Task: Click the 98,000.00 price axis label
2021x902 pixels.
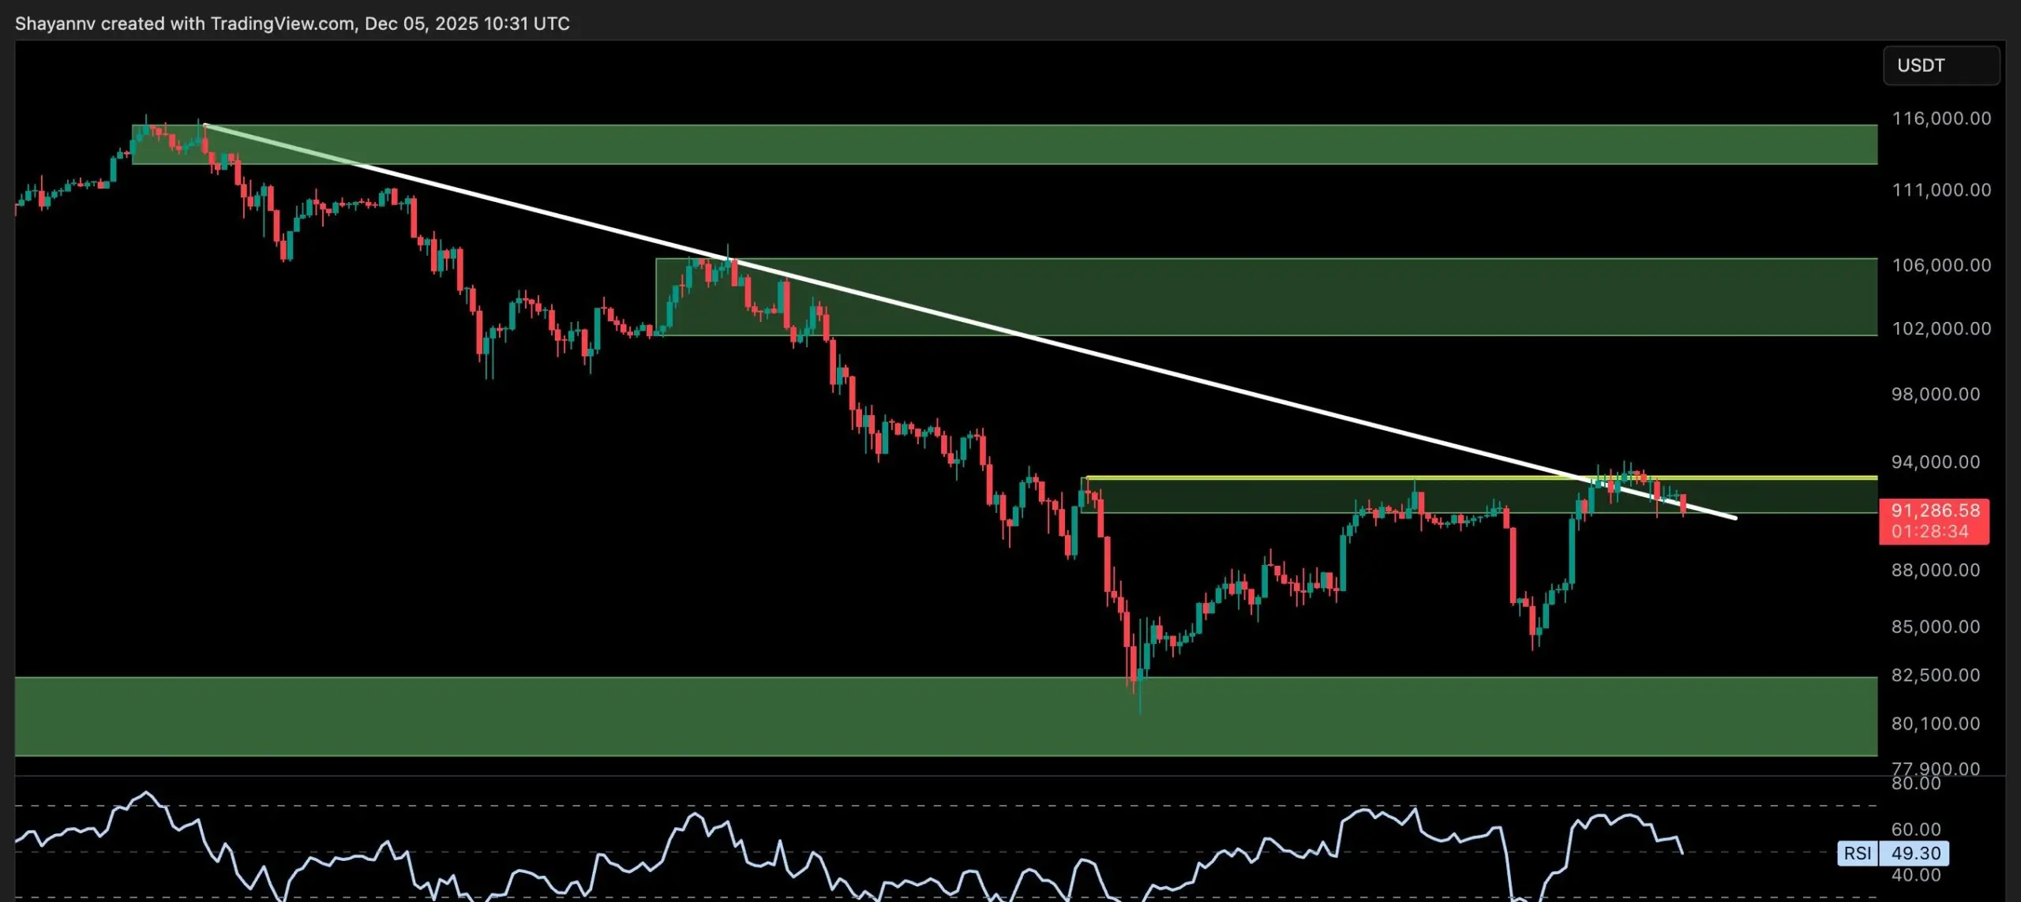Action: click(x=1936, y=395)
